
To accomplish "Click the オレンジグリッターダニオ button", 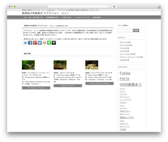I will point(99,84).
